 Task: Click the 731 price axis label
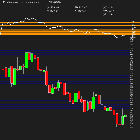click(132, 65)
